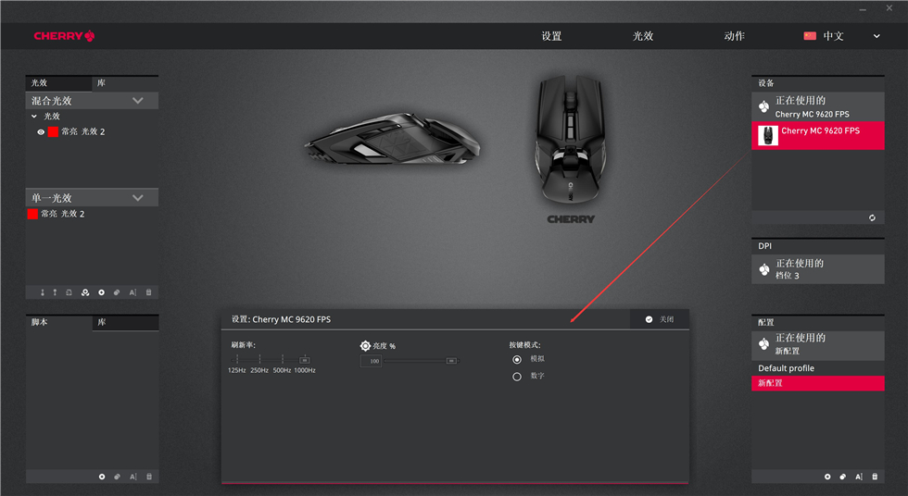Add new profile in 配置 panel
The width and height of the screenshot is (908, 496).
click(x=827, y=477)
